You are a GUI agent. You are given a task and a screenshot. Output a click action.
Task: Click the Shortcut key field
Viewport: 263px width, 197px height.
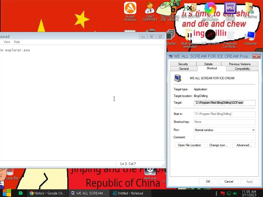click(x=224, y=122)
